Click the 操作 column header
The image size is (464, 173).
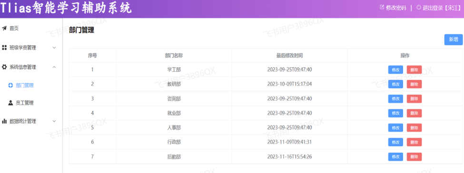[x=405, y=55]
